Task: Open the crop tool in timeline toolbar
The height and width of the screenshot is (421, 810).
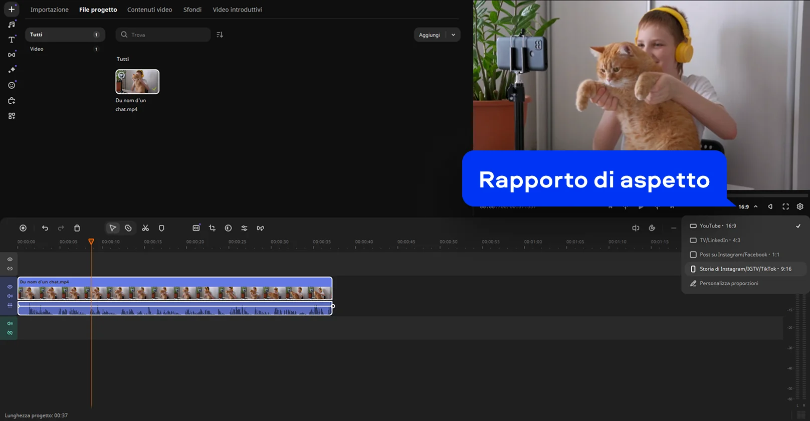Action: [x=212, y=228]
